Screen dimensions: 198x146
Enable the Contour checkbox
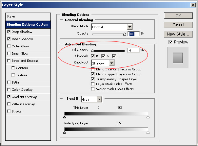[13, 68]
